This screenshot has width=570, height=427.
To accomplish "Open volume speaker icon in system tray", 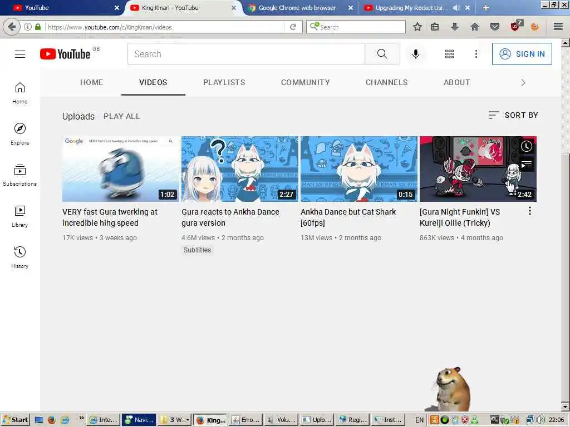I will click(x=540, y=420).
